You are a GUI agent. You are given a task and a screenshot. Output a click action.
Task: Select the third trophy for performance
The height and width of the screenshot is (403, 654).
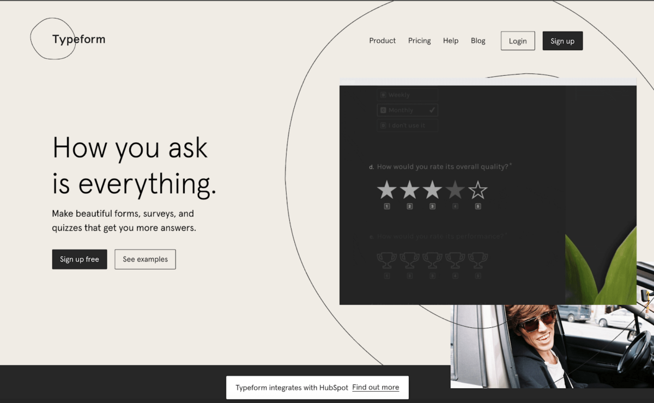(x=432, y=260)
